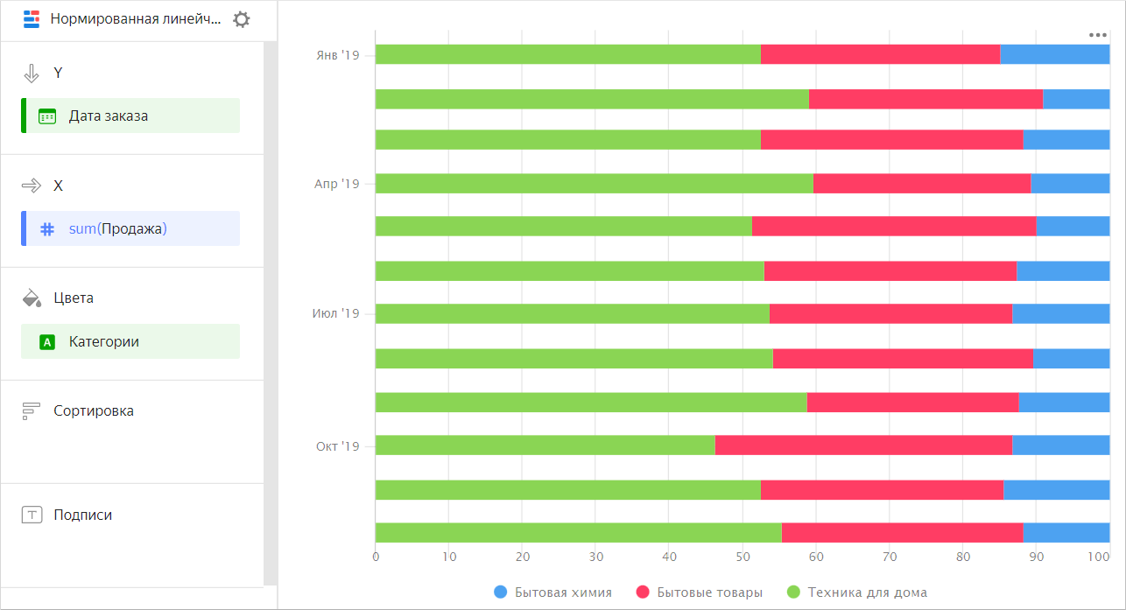
Task: Toggle the Бытовые товары legend series
Action: point(698,592)
